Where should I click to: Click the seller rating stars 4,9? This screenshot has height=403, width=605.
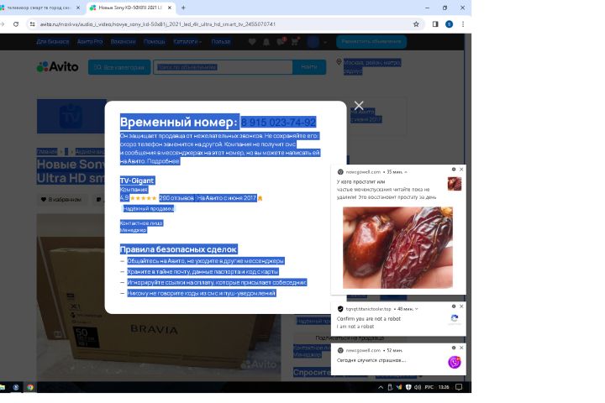click(x=143, y=198)
